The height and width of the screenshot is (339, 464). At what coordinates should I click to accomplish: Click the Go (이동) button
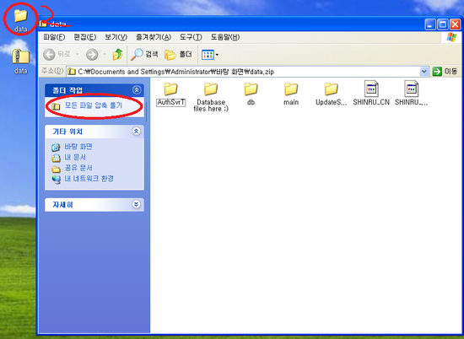click(445, 72)
